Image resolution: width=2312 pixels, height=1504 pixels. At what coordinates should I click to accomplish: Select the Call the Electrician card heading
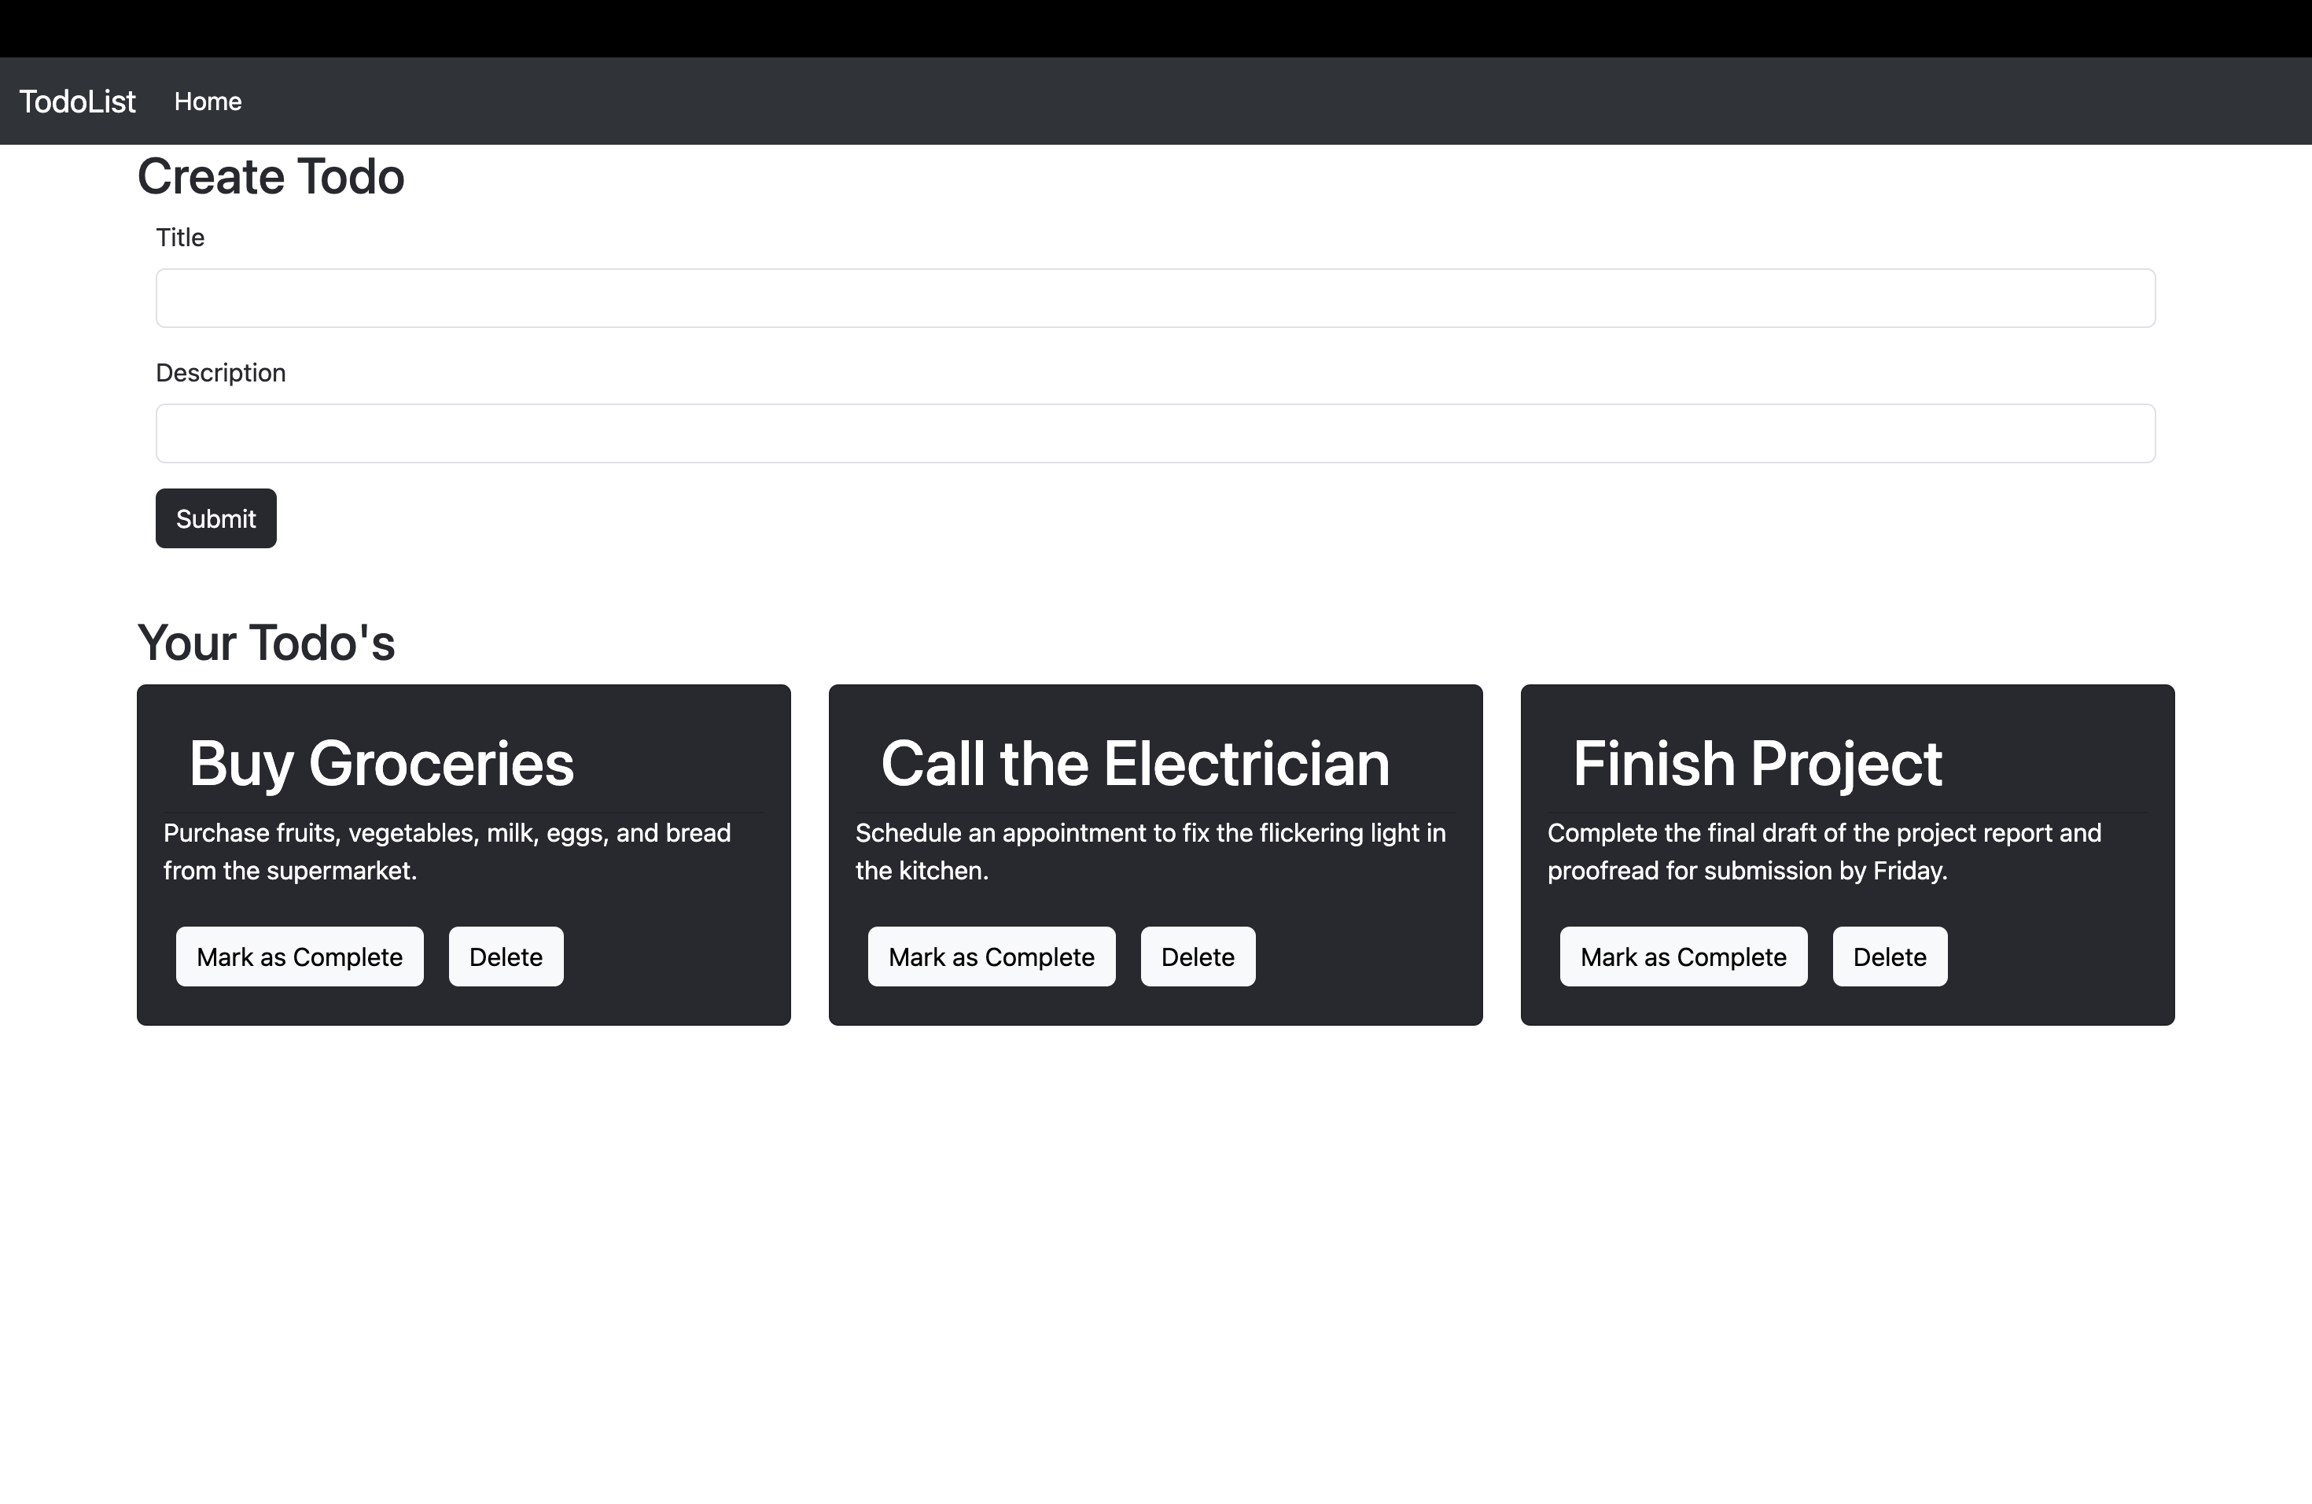click(x=1135, y=763)
